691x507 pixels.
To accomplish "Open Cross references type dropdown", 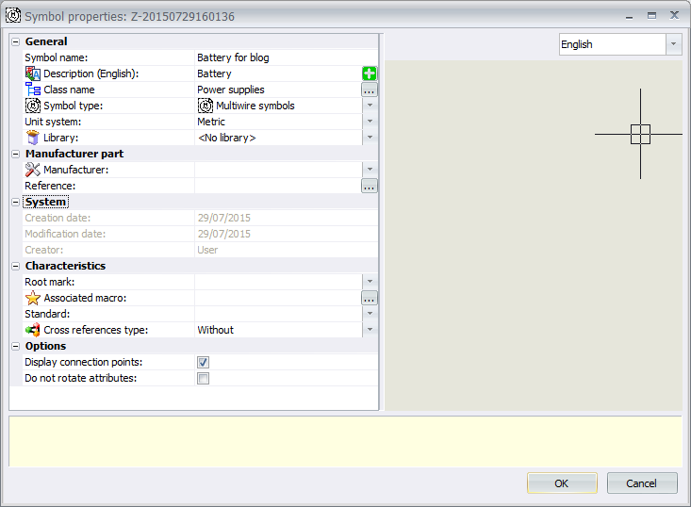I will 370,330.
